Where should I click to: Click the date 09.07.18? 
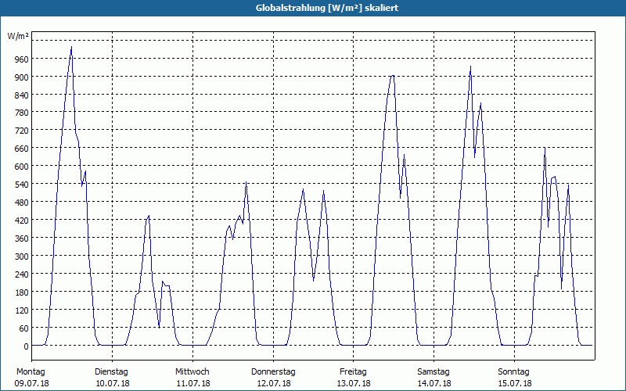[32, 383]
